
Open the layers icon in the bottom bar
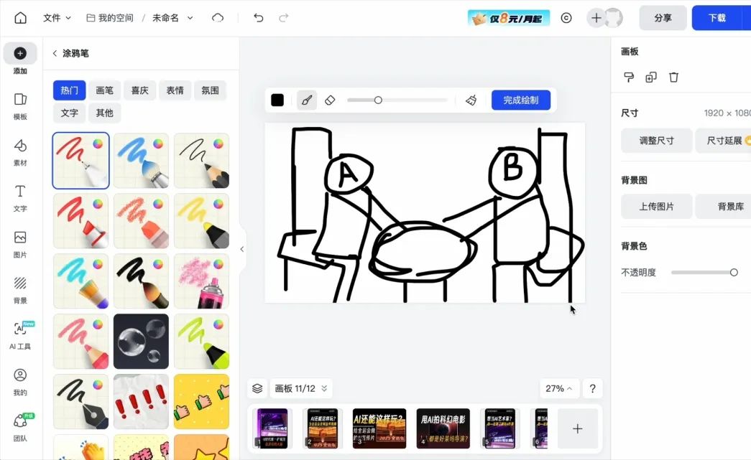click(257, 388)
